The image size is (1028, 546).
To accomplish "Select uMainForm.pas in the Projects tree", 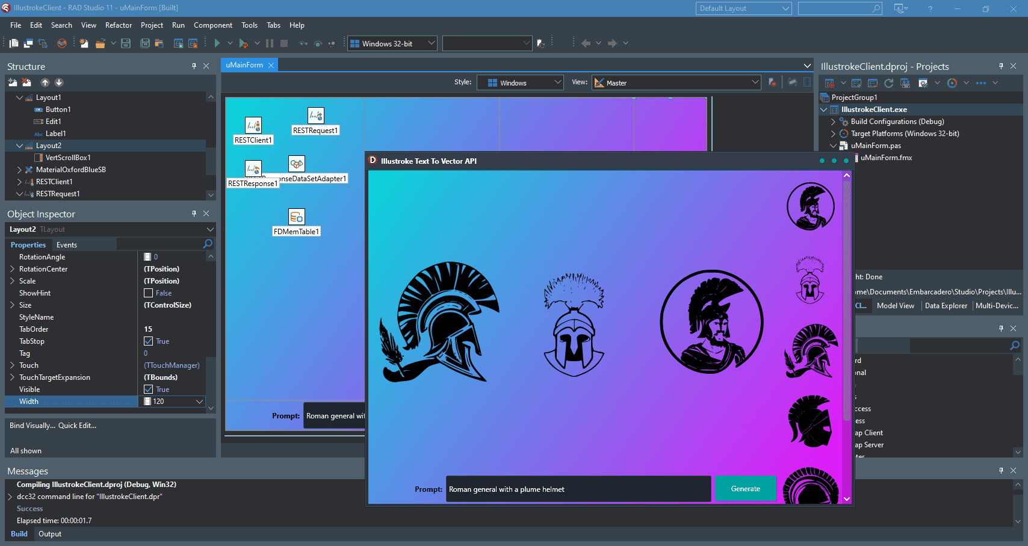I will pyautogui.click(x=876, y=146).
